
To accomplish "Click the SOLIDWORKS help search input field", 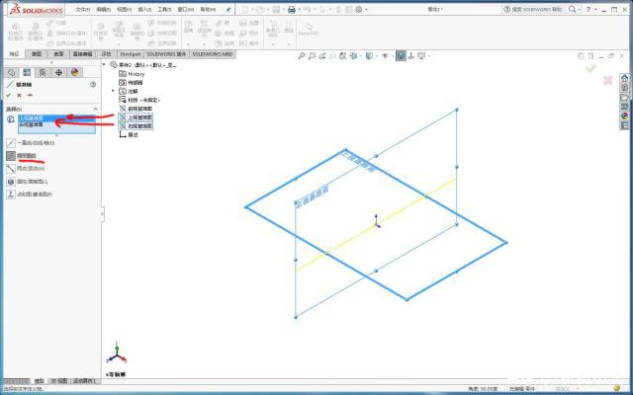I will tap(533, 9).
